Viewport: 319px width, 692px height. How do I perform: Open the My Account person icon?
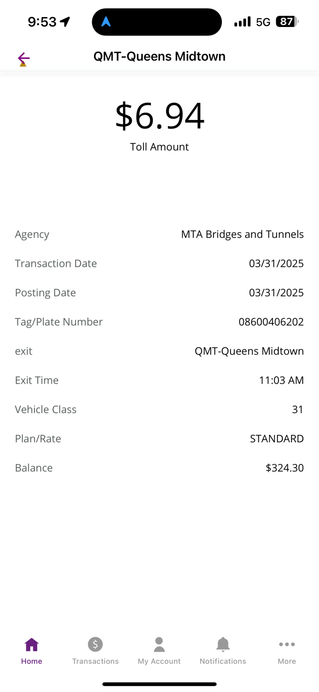pyautogui.click(x=159, y=645)
